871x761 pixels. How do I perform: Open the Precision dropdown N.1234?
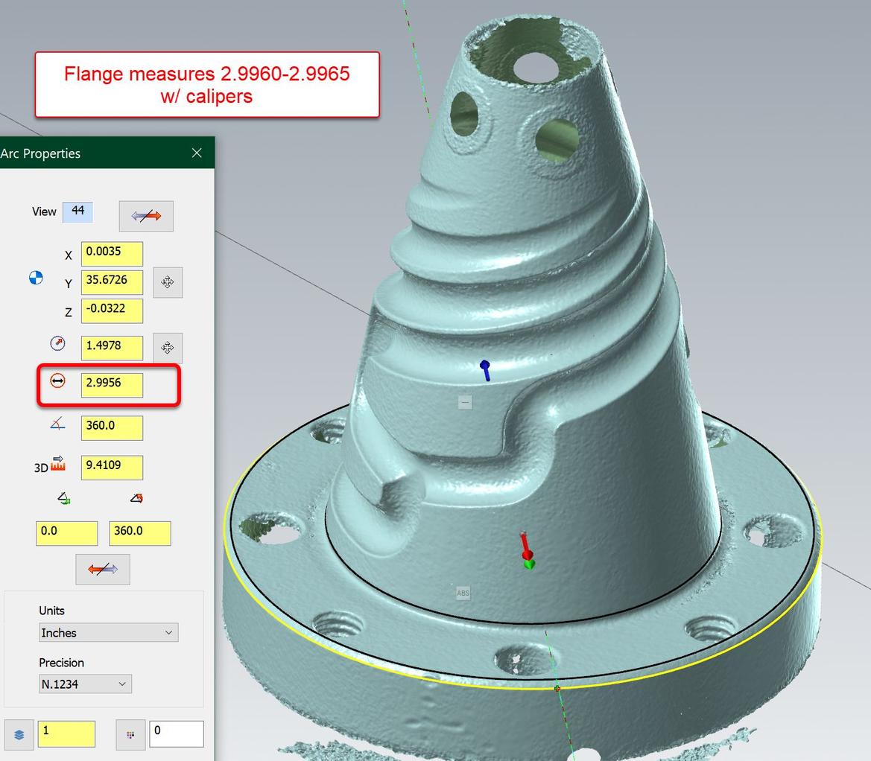coord(85,684)
